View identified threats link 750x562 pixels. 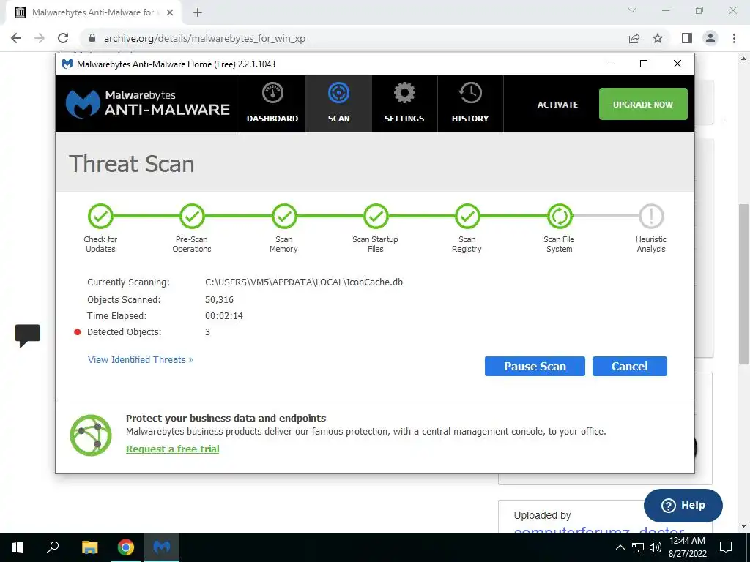(141, 359)
